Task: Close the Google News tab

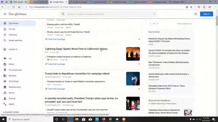Action: coord(66,2)
